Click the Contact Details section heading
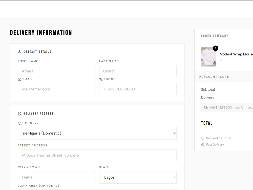Viewport: 253px width, 190px height. coord(37,52)
